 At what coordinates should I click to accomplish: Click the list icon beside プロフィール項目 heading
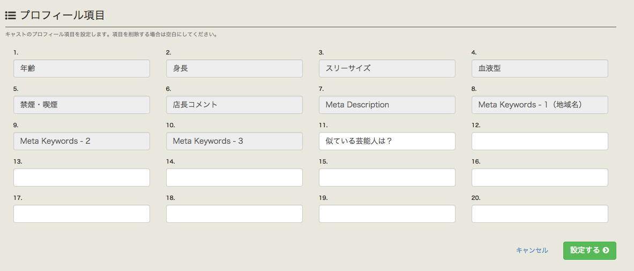(10, 16)
